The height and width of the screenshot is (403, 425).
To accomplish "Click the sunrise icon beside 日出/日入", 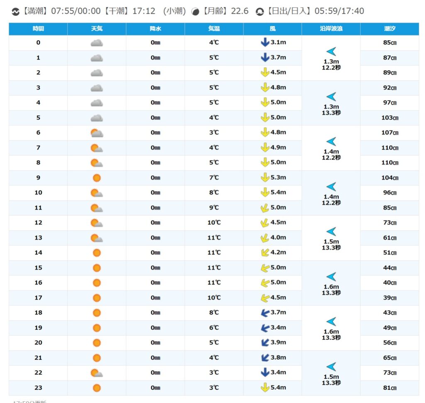I will (x=260, y=12).
